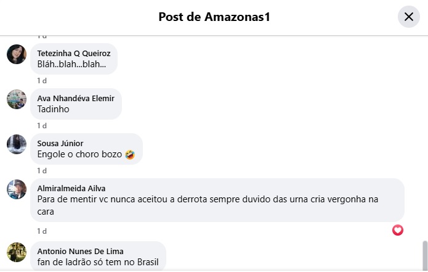Click the 1 d timestamp under Tetezinha's comment
The image size is (428, 272).
(x=42, y=81)
